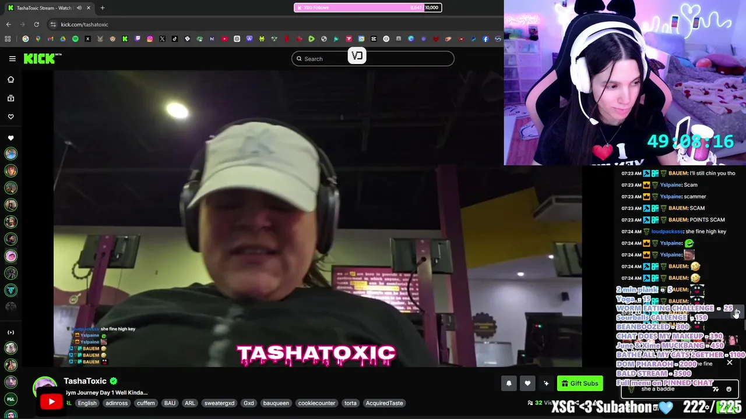Viewport: 746px width, 419px height.
Task: Mute the tab using the speaker icon
Action: coord(79,8)
